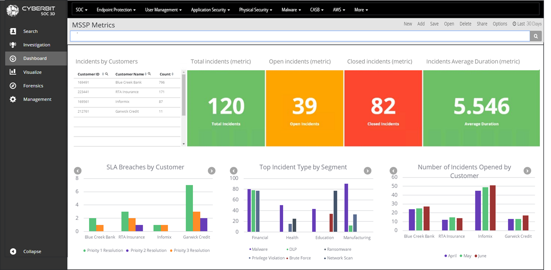This screenshot has width=551, height=270.
Task: Click the 5.546 Average Duration tile
Action: 482,108
